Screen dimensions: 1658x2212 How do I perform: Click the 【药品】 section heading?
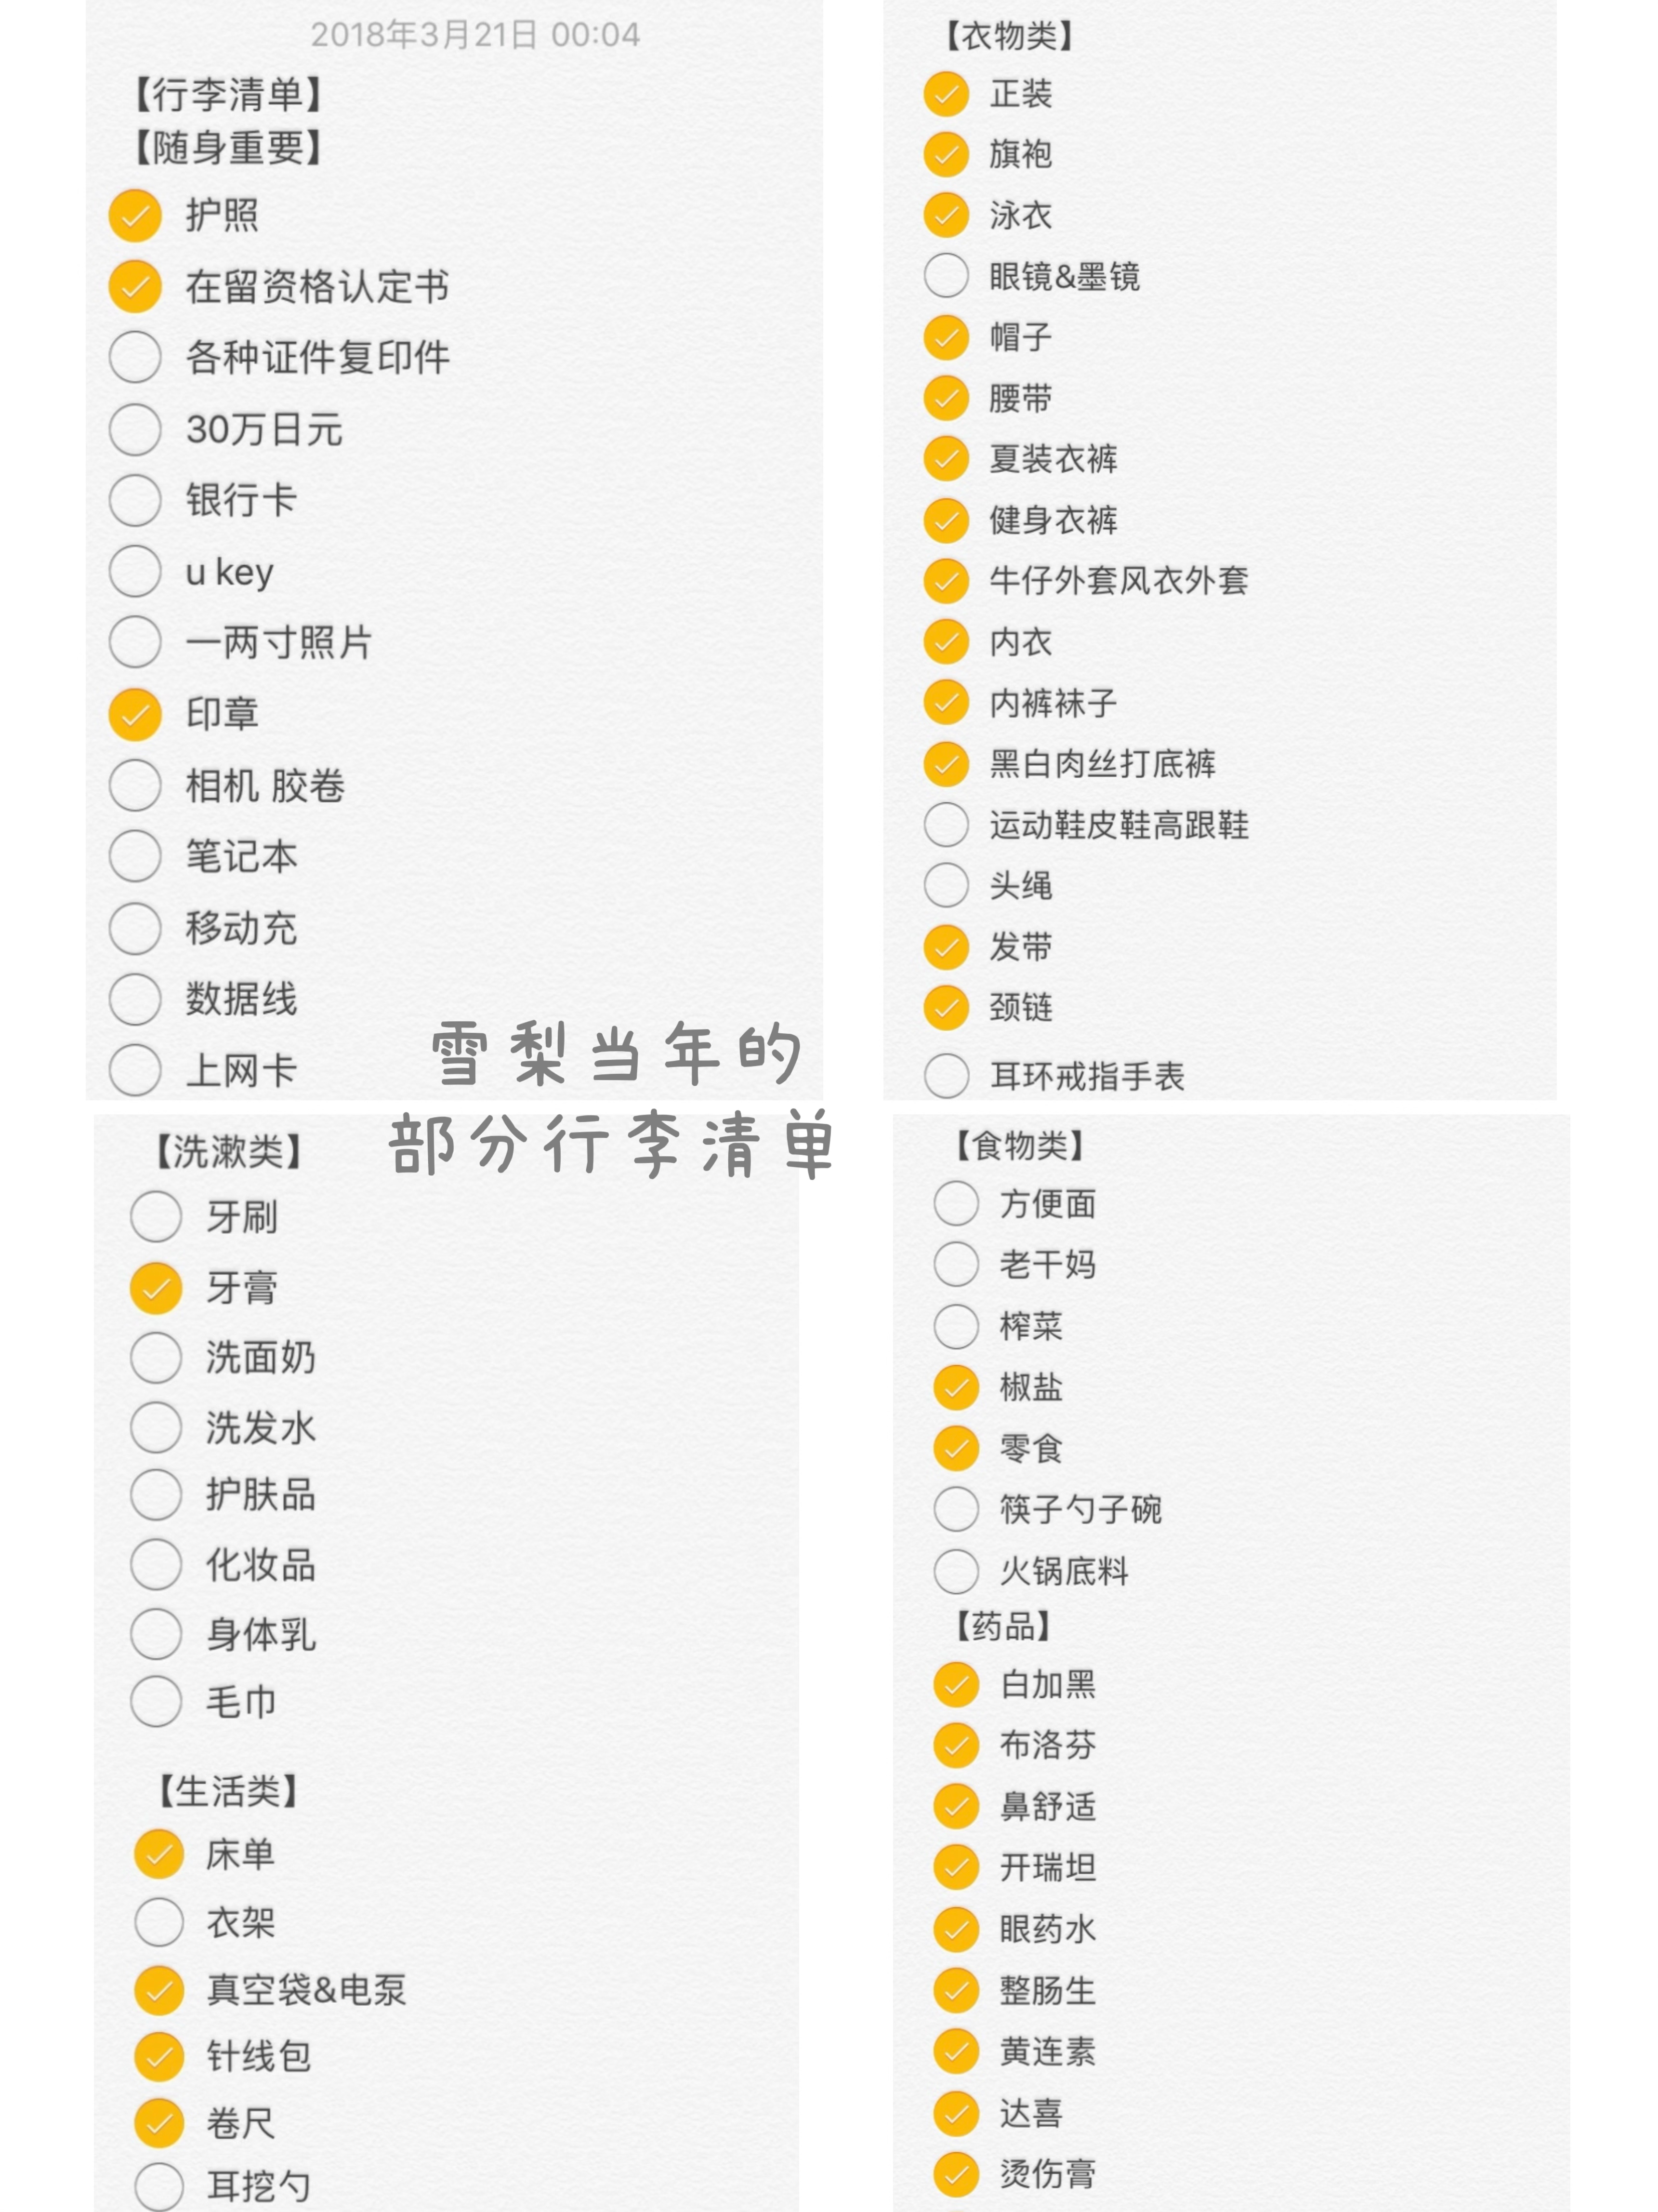coord(1002,1627)
